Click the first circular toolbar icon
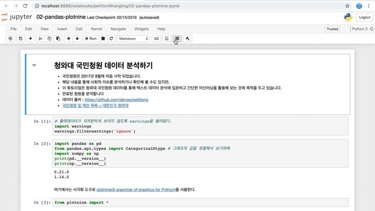375x211 pixels. (x=11, y=39)
